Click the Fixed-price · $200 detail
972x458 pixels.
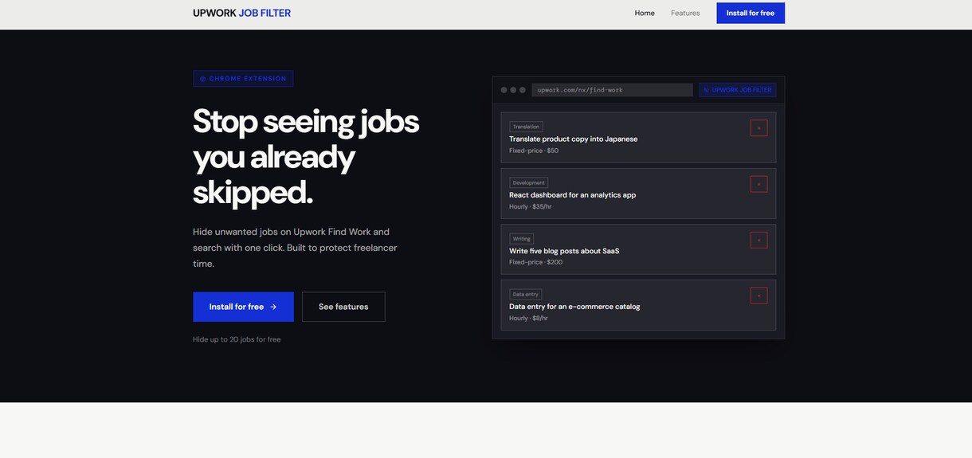tap(536, 262)
